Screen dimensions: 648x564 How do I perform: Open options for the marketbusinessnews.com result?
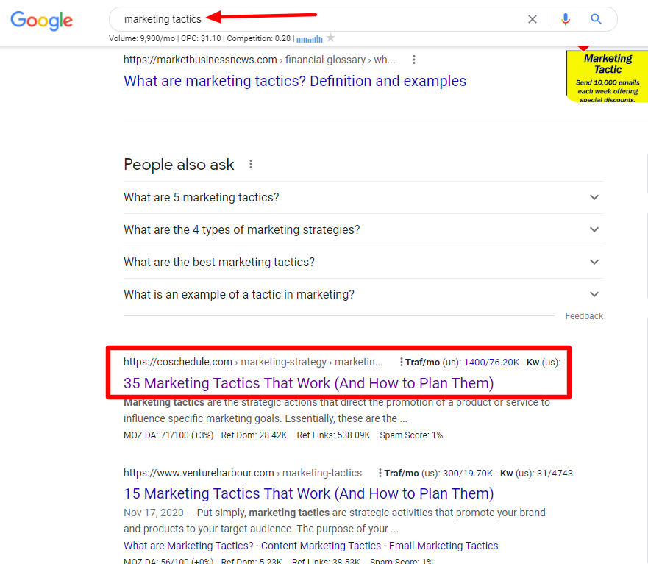(413, 60)
